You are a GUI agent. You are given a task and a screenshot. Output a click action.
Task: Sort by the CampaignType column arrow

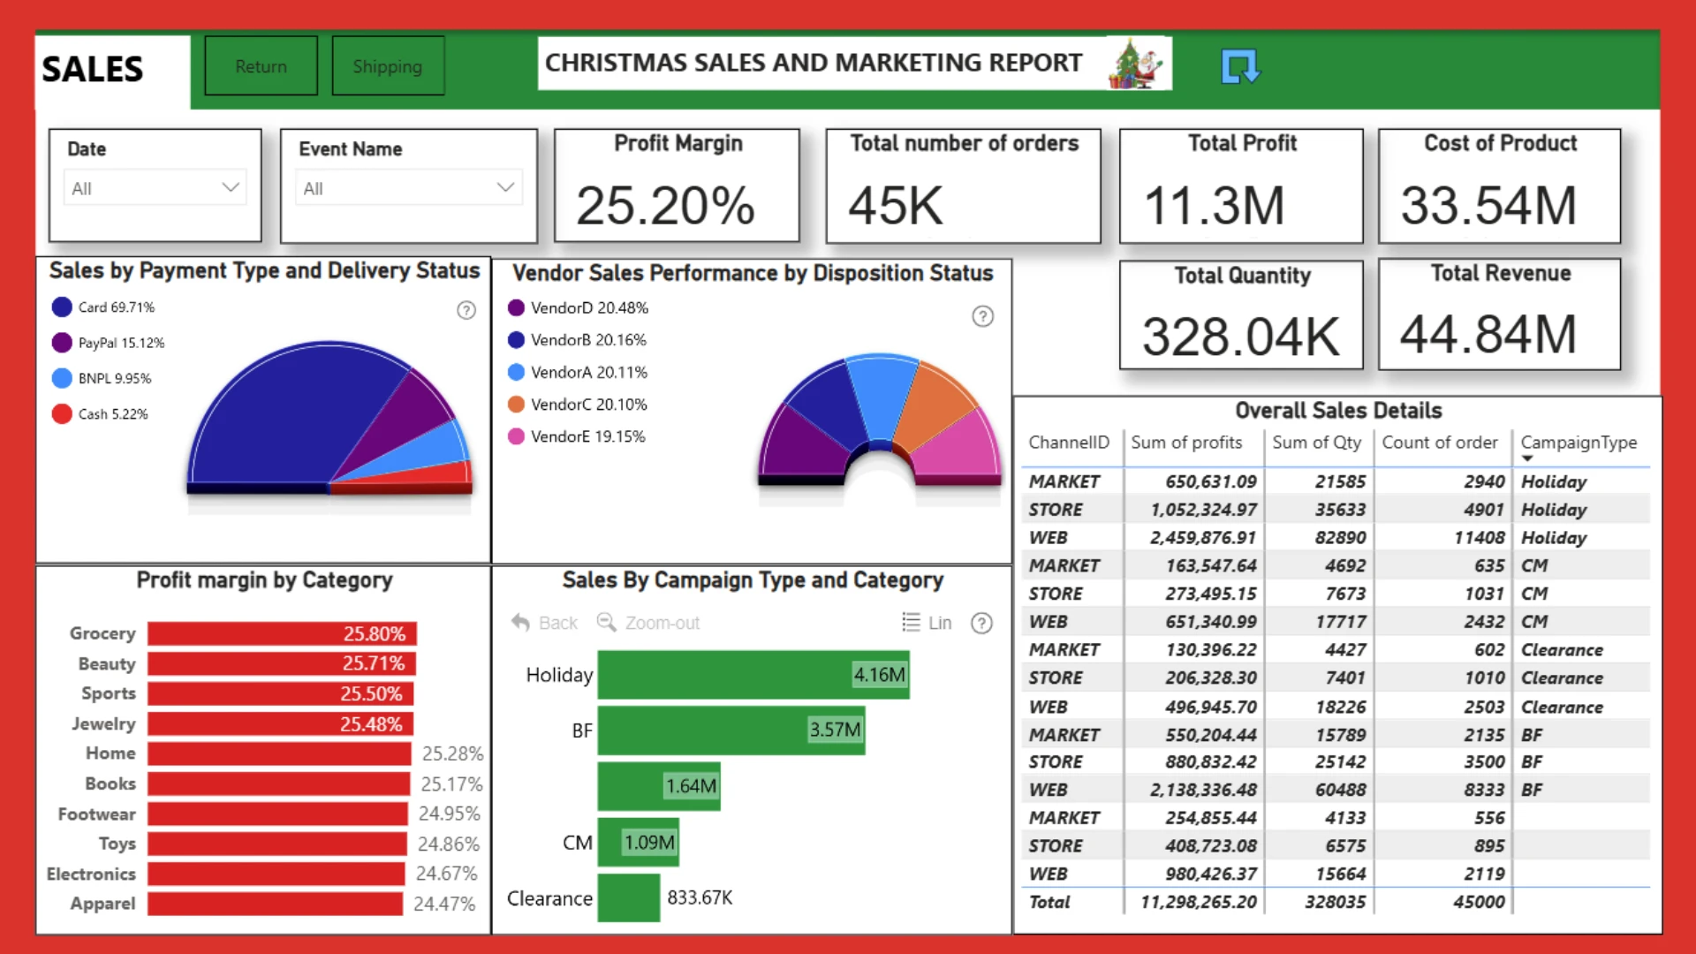pyautogui.click(x=1527, y=458)
